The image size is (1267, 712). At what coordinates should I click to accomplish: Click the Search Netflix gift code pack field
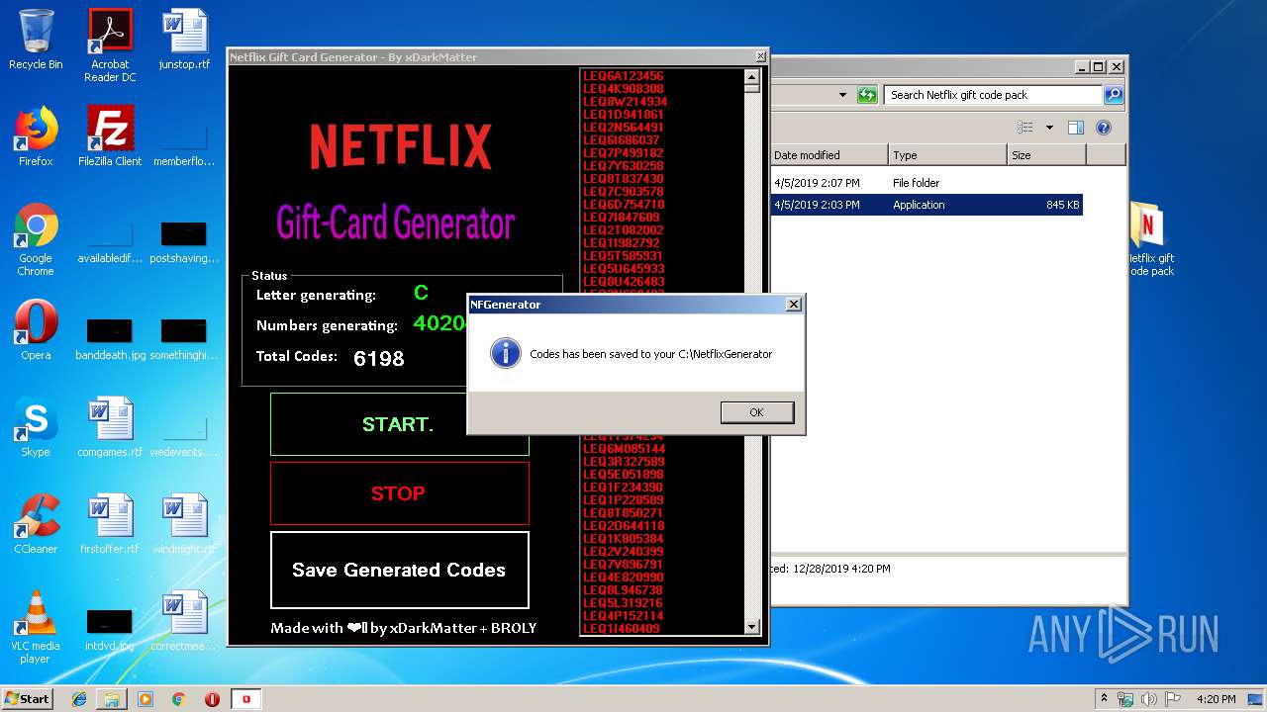(993, 95)
